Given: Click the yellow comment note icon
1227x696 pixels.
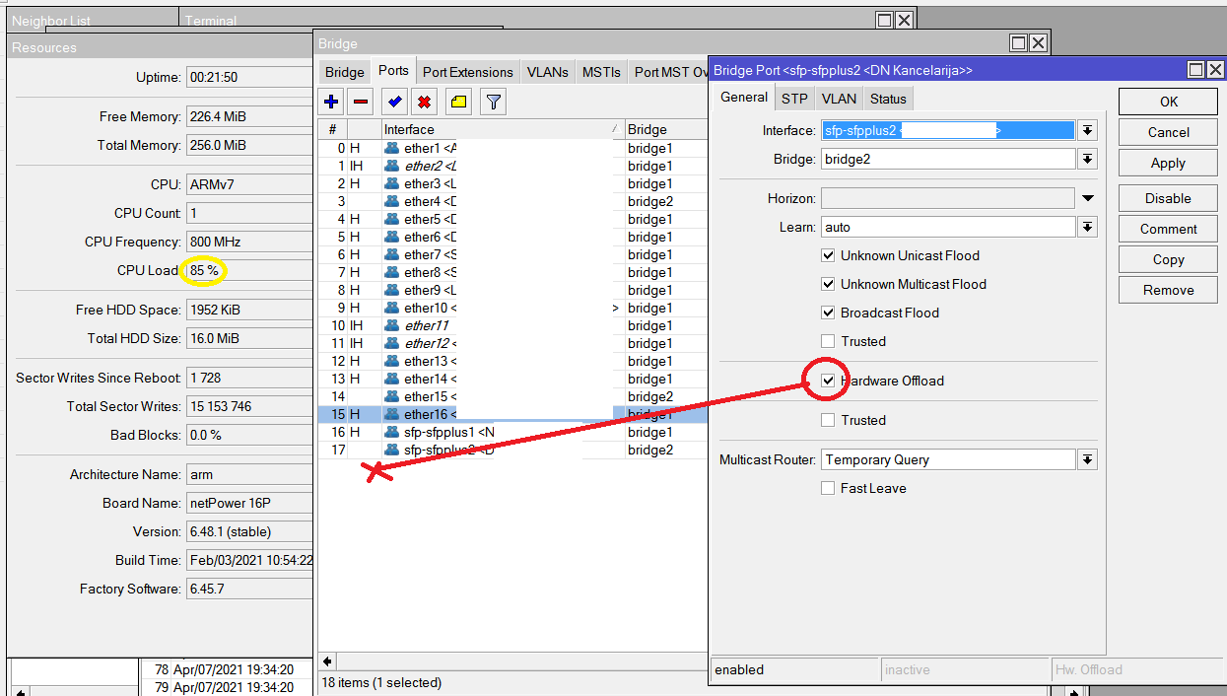Looking at the screenshot, I should point(458,102).
